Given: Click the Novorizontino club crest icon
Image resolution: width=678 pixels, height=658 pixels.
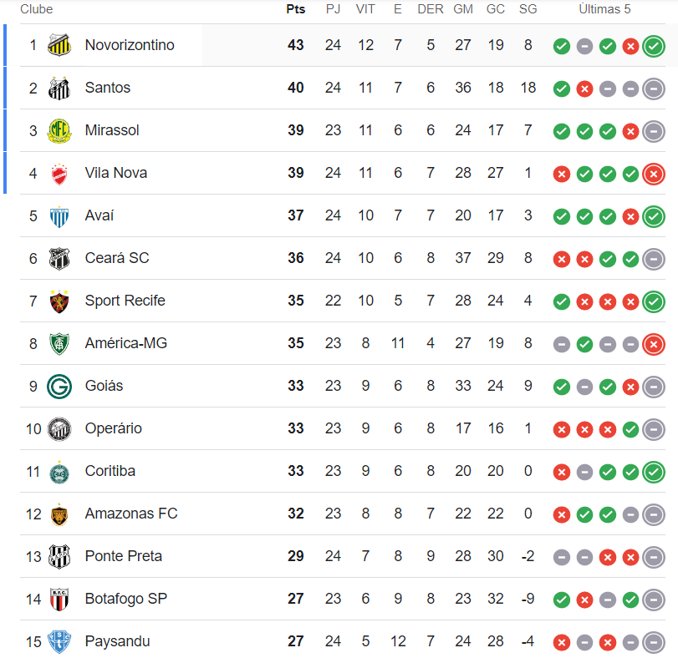Looking at the screenshot, I should coord(59,45).
